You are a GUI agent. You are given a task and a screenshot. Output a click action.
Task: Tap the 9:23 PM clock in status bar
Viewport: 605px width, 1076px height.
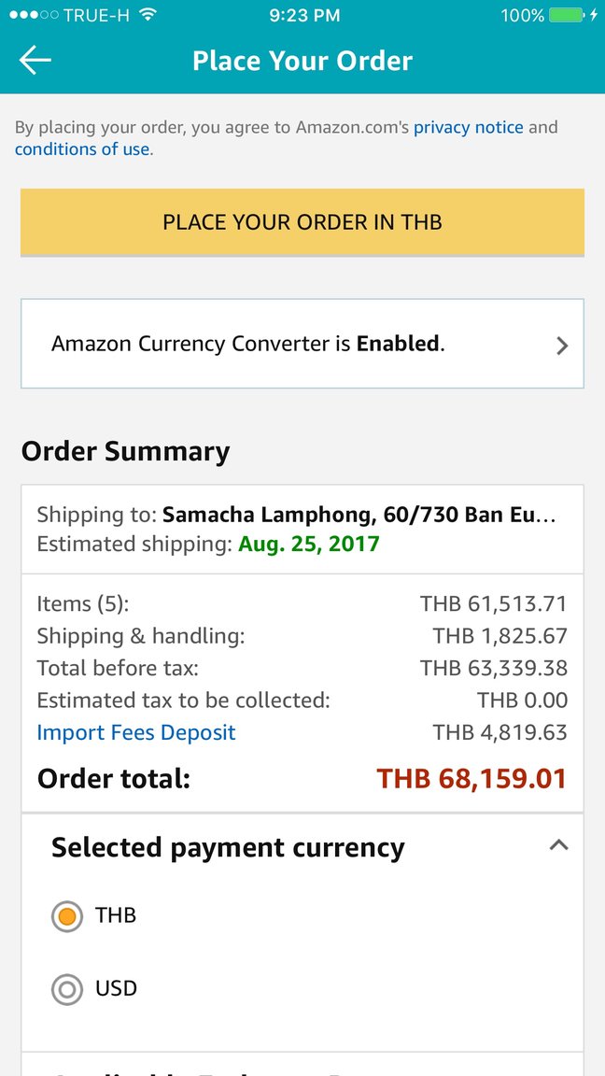pyautogui.click(x=304, y=15)
